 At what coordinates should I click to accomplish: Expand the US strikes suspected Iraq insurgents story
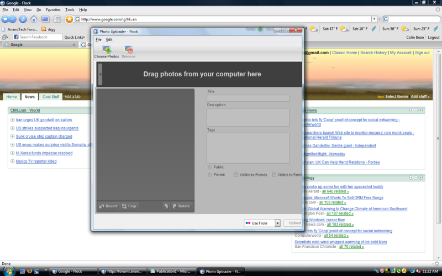click(12, 128)
